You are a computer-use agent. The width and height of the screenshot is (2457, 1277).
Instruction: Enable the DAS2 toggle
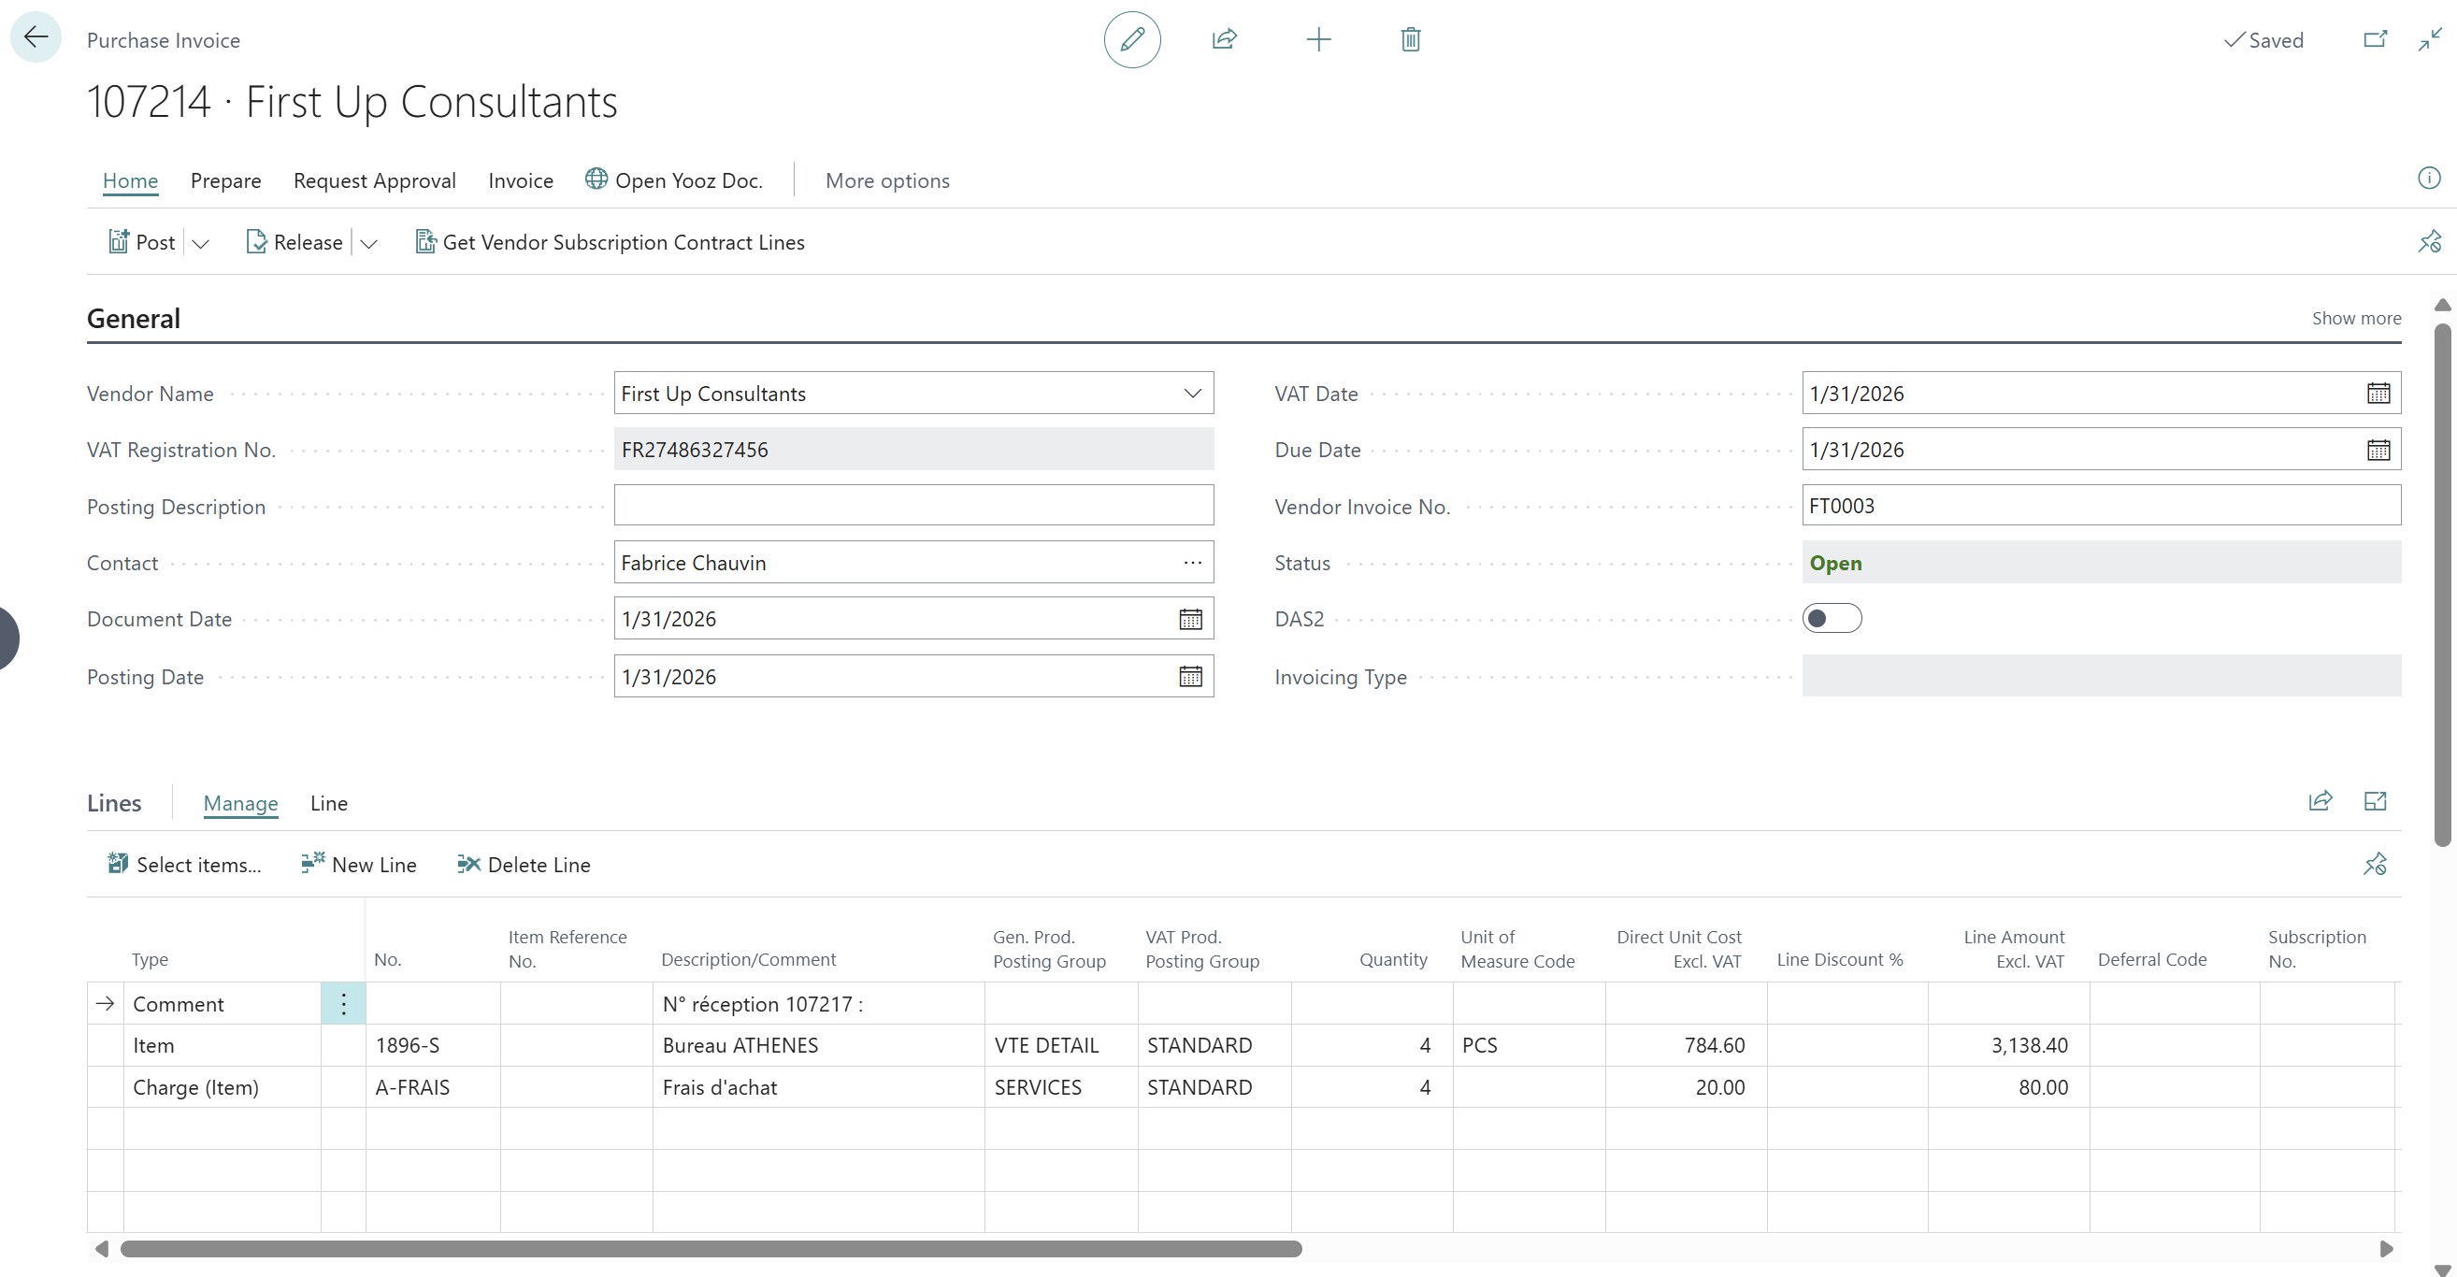(1832, 618)
